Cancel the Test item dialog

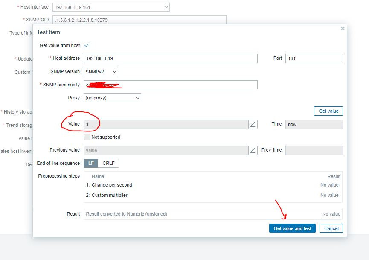(x=331, y=228)
